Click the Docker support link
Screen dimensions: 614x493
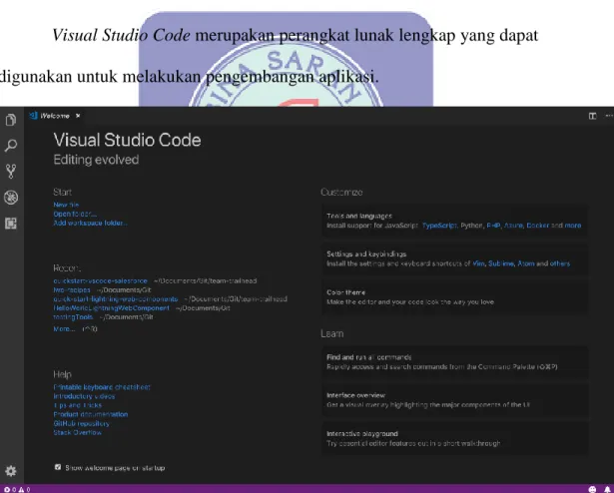click(x=538, y=226)
